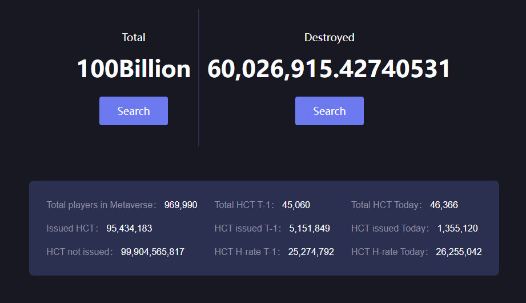Click the Issued HCT label
The height and width of the screenshot is (303, 526).
tap(72, 229)
